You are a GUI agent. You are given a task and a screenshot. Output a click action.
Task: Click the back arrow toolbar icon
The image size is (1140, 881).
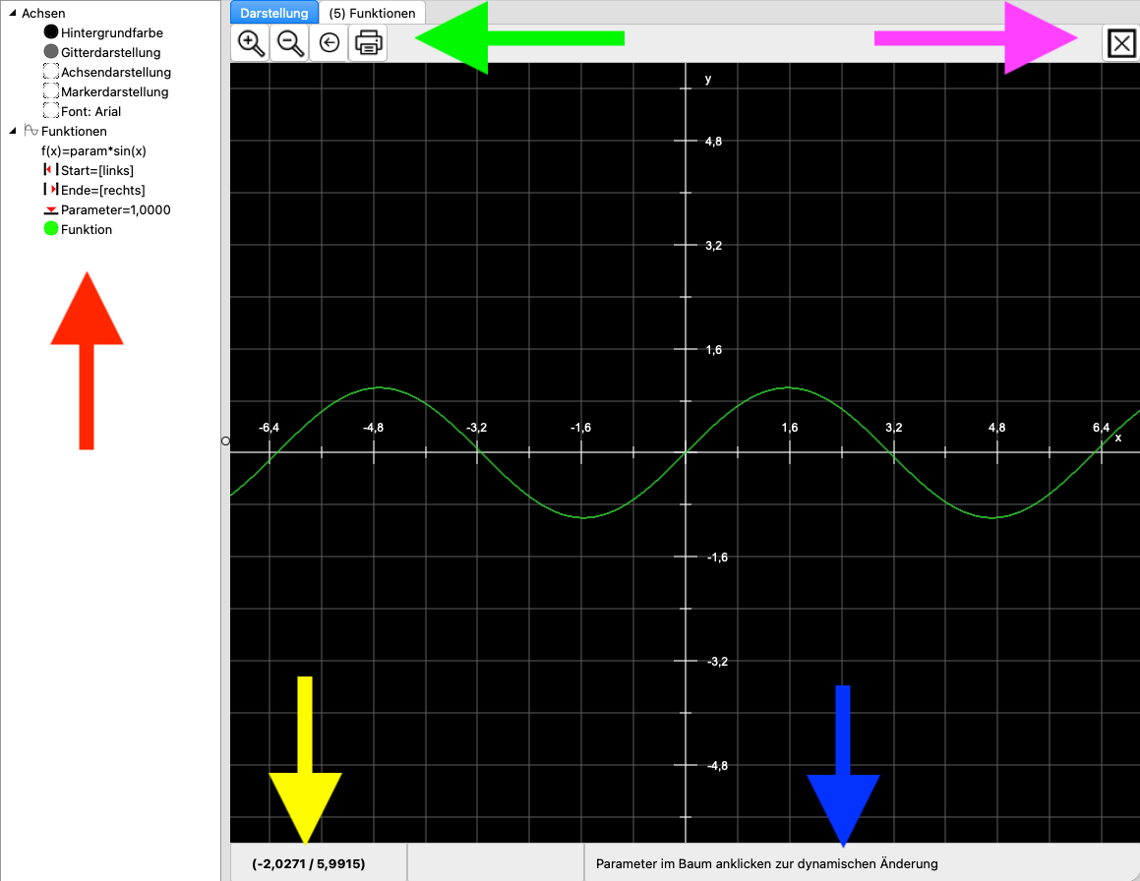[330, 43]
